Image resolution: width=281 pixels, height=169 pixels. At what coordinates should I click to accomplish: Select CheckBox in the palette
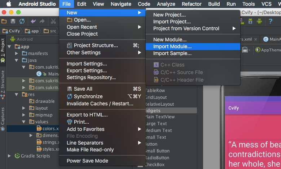155,165
